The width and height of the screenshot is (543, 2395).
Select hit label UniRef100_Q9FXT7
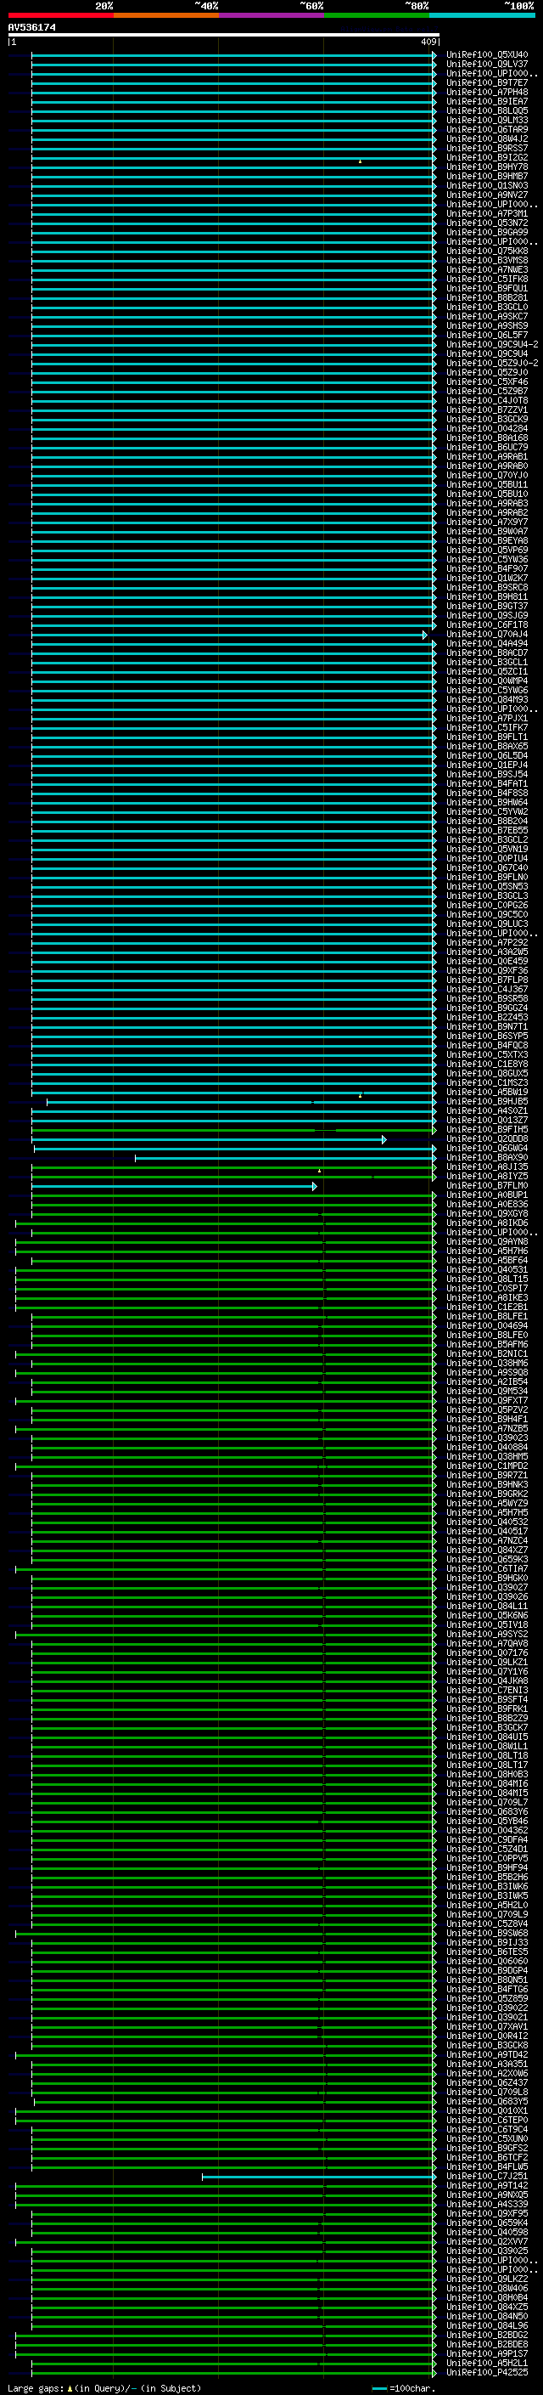coord(486,1401)
